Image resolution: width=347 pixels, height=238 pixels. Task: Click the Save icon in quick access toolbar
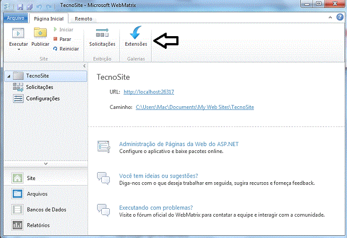[x=20, y=7]
